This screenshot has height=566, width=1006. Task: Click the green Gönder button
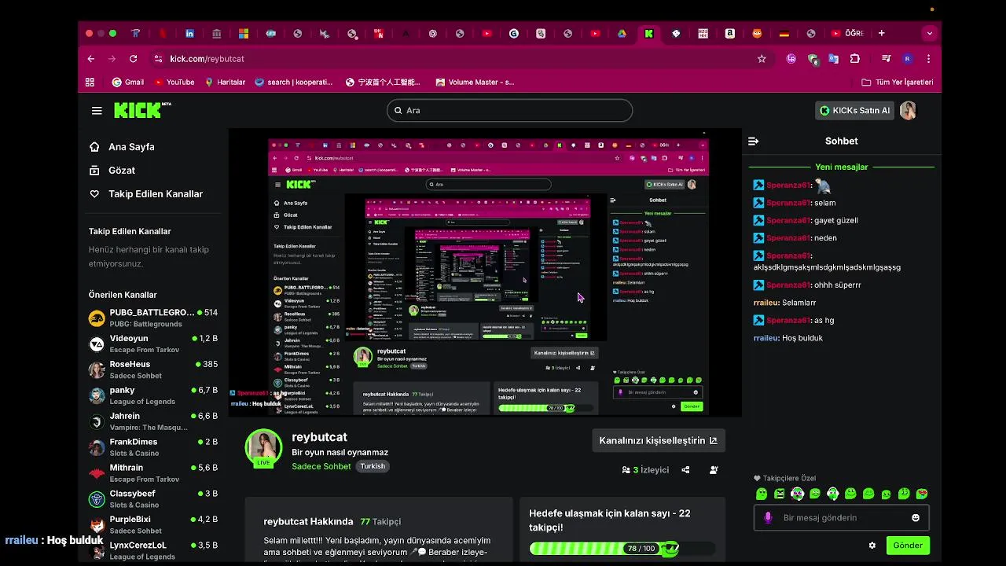[908, 546]
